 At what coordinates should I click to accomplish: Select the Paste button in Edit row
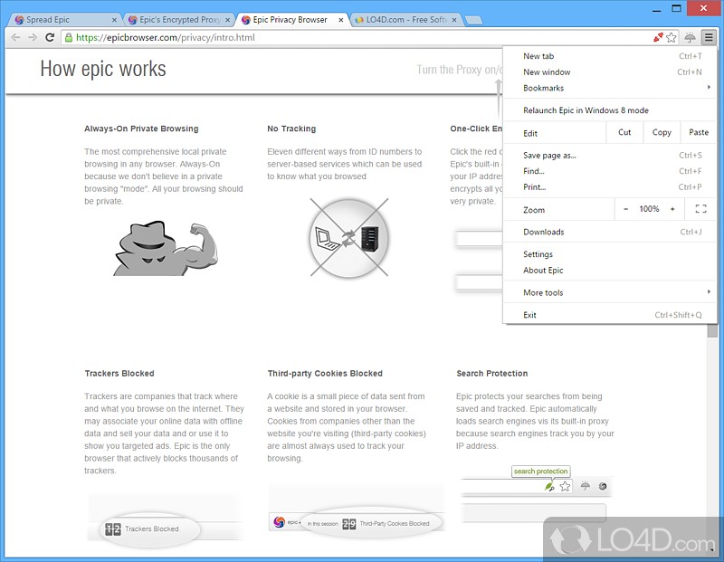698,132
